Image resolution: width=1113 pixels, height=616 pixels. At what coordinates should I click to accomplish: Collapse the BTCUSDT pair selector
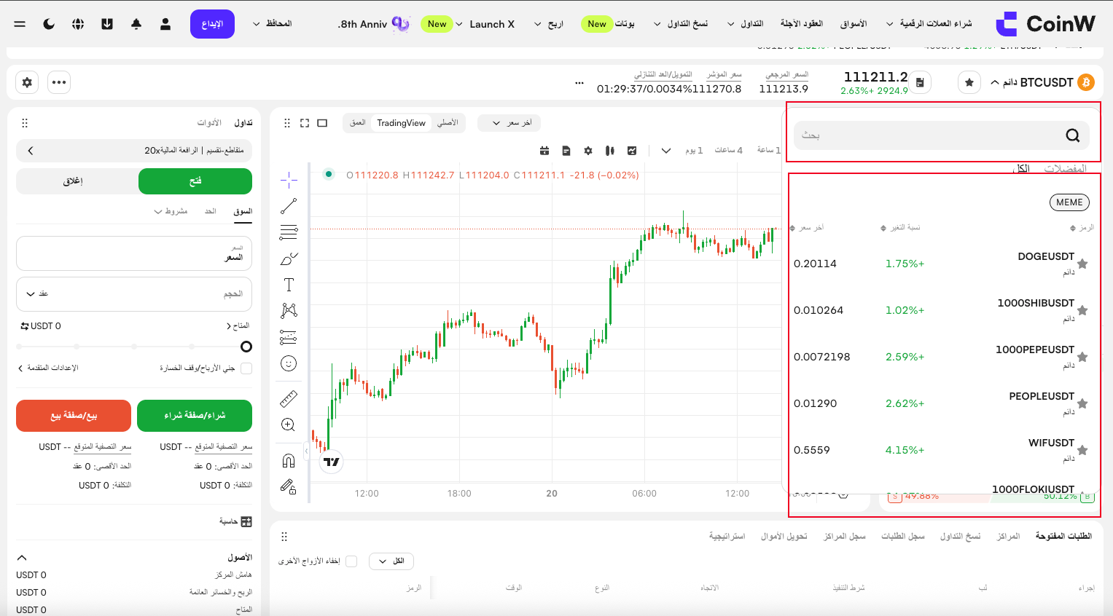995,82
